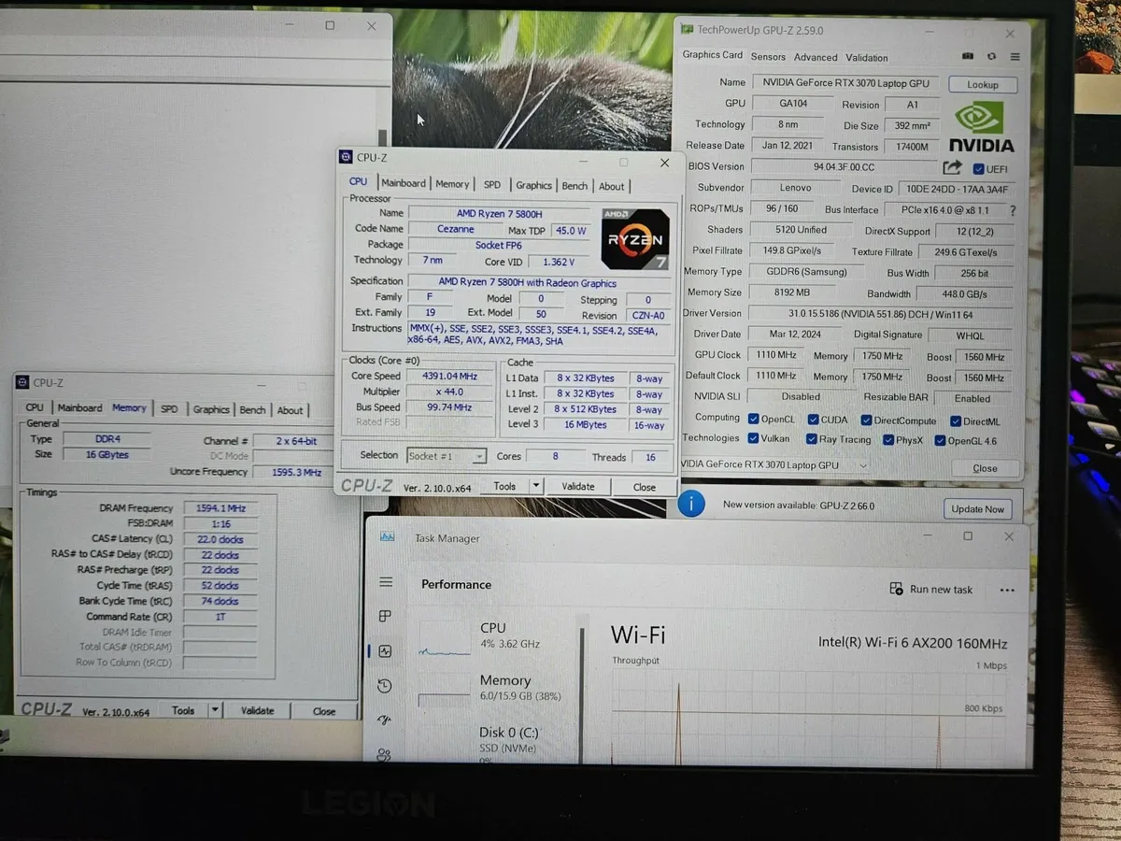Toggle the OpenCL checkbox
This screenshot has height=841, width=1121.
coord(752,420)
